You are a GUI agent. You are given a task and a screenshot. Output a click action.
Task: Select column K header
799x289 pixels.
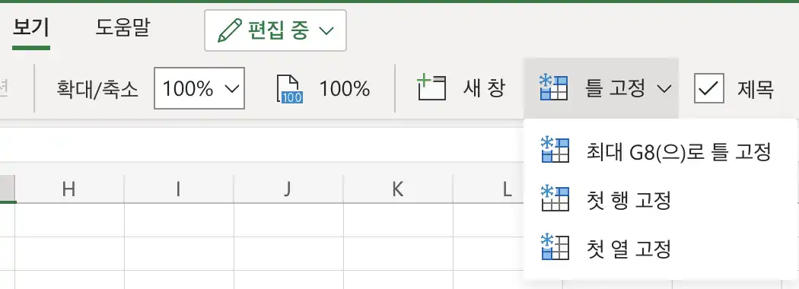(398, 189)
